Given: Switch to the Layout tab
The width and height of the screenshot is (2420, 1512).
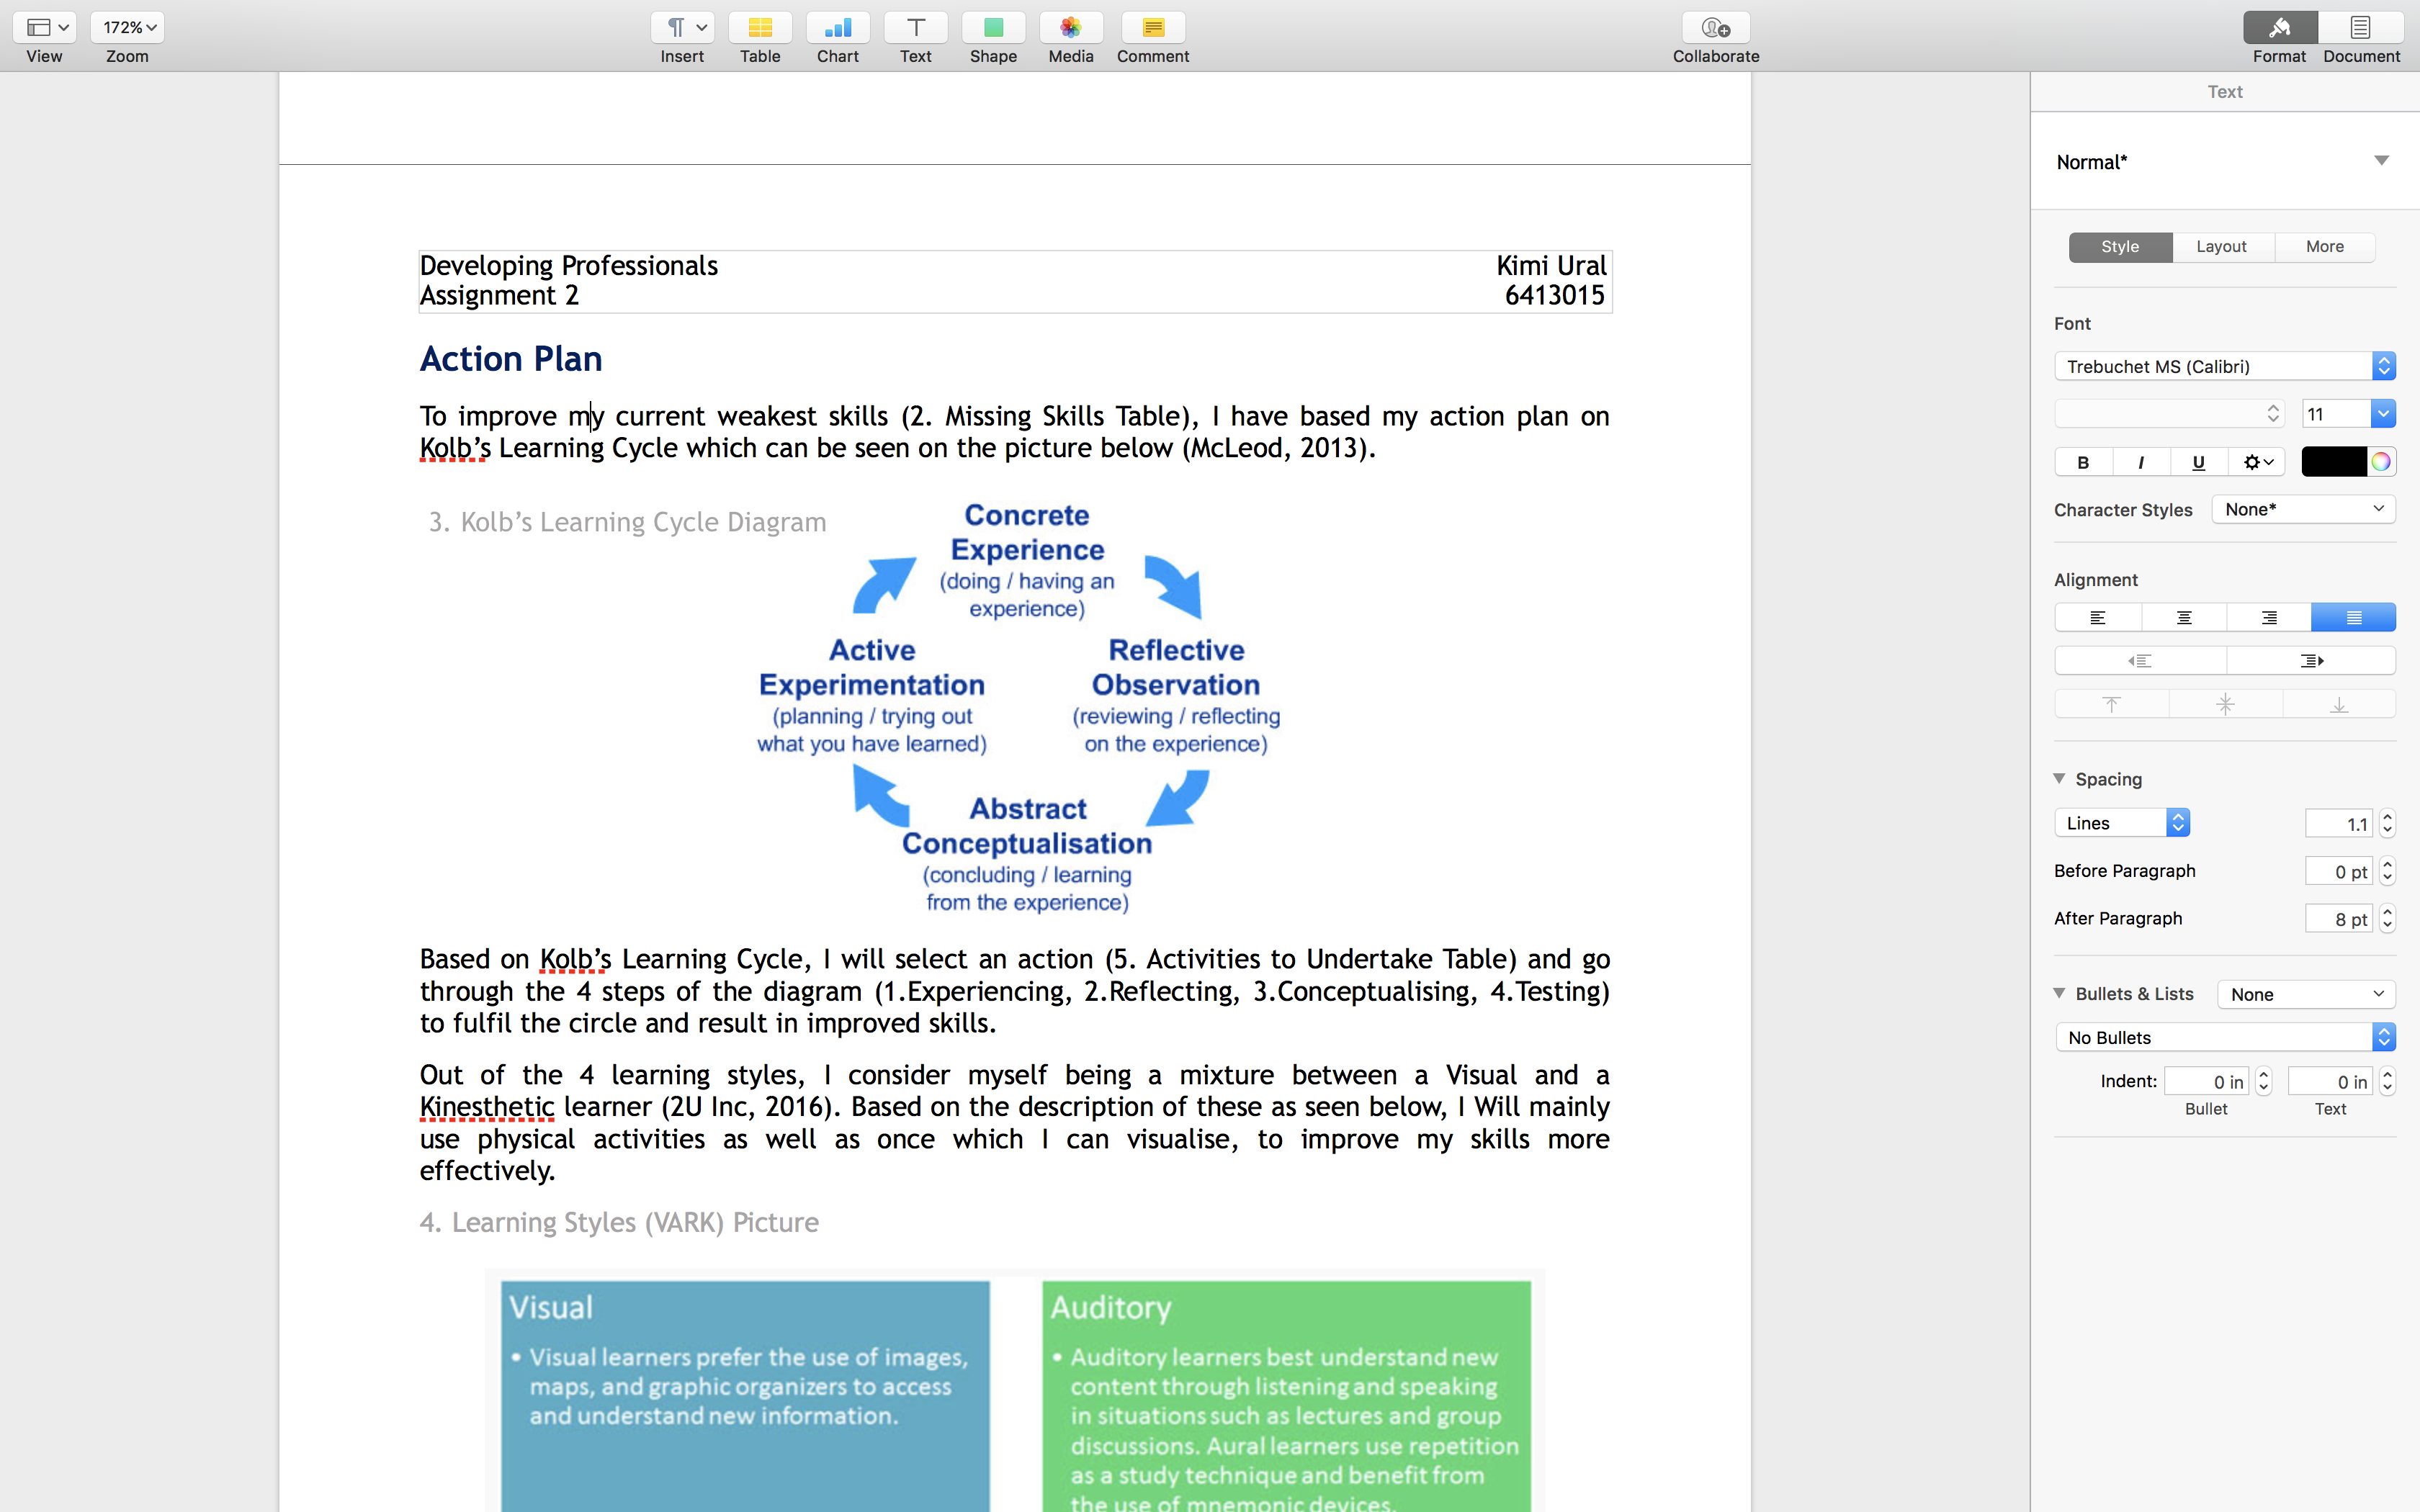Looking at the screenshot, I should click(x=2221, y=247).
